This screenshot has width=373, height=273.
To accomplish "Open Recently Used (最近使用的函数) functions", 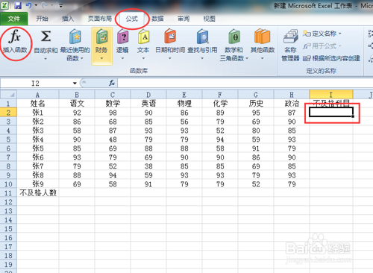I will tap(75, 46).
